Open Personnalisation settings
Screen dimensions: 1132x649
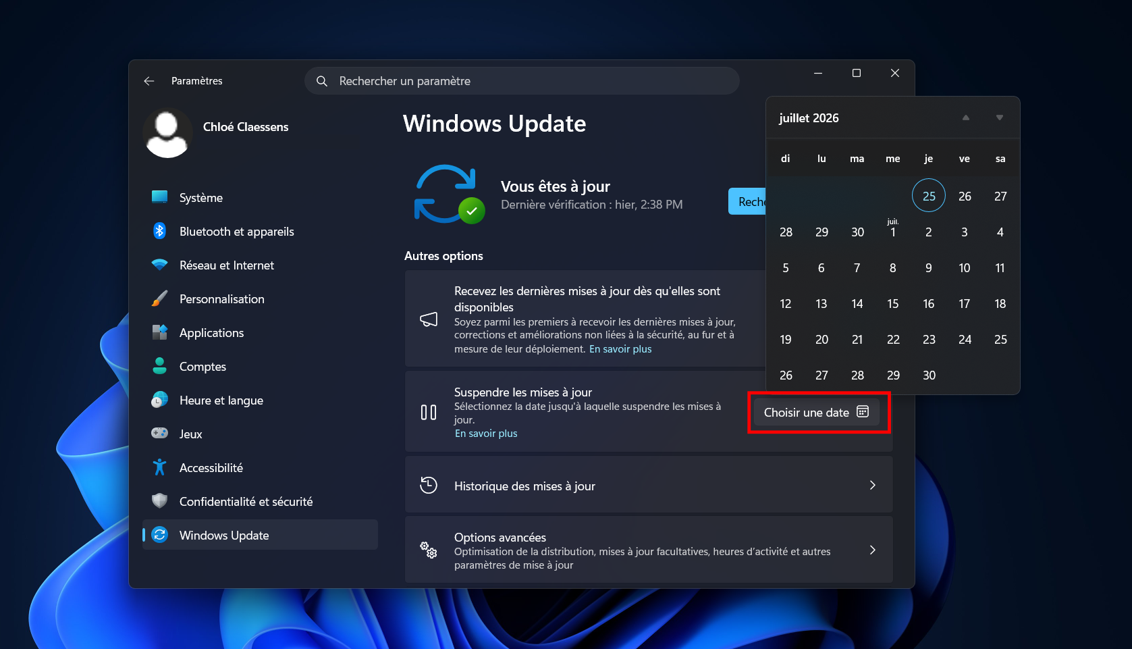coord(260,298)
